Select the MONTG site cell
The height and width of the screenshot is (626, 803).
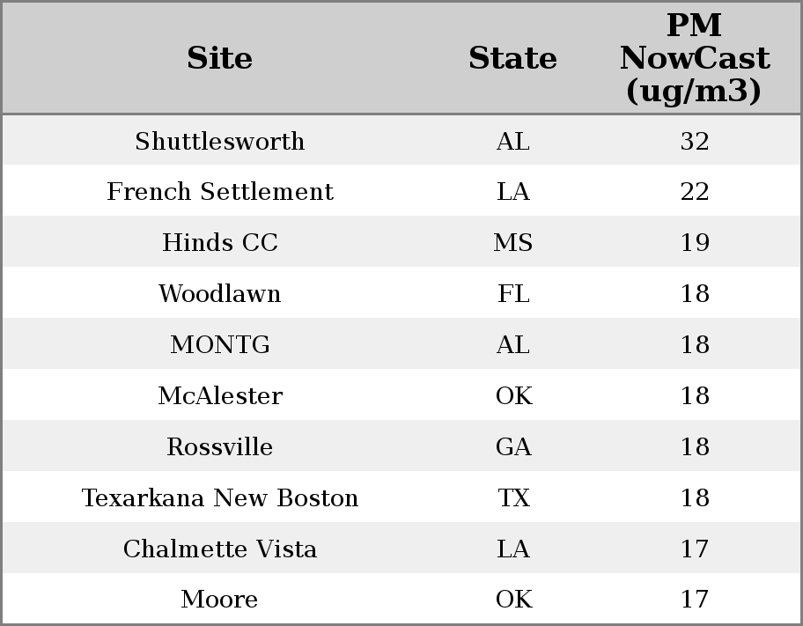tap(220, 344)
